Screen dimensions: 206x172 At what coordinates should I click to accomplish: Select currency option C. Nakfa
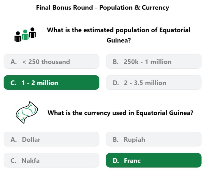click(52, 160)
